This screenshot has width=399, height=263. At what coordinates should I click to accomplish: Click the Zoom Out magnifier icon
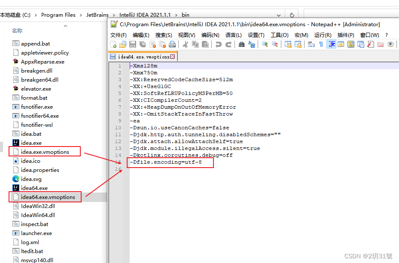[274, 45]
